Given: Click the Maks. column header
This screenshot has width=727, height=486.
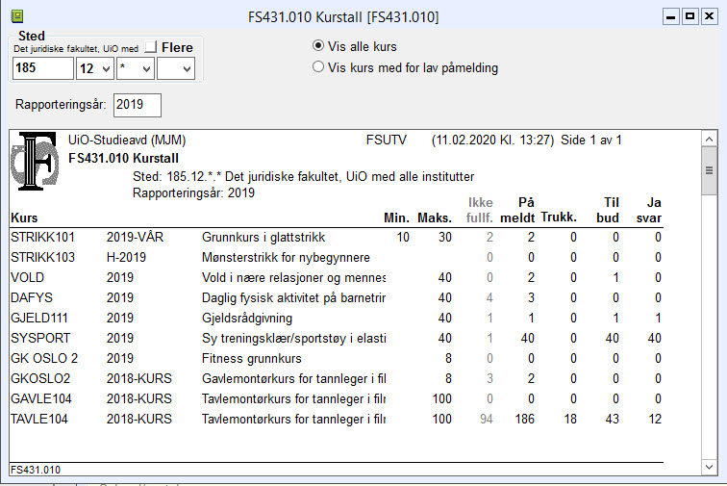Looking at the screenshot, I should point(435,217).
